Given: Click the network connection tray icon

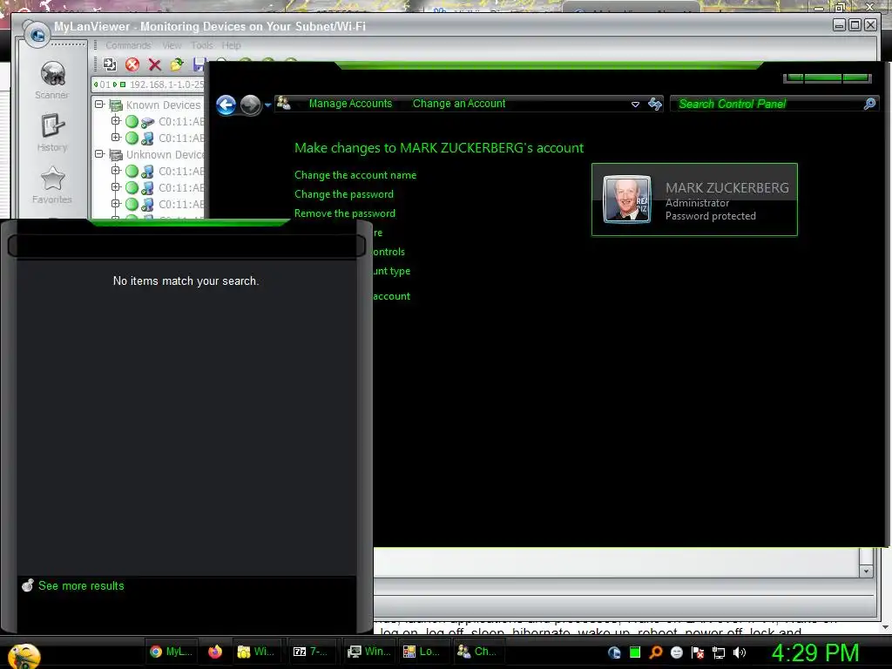Looking at the screenshot, I should pyautogui.click(x=719, y=652).
